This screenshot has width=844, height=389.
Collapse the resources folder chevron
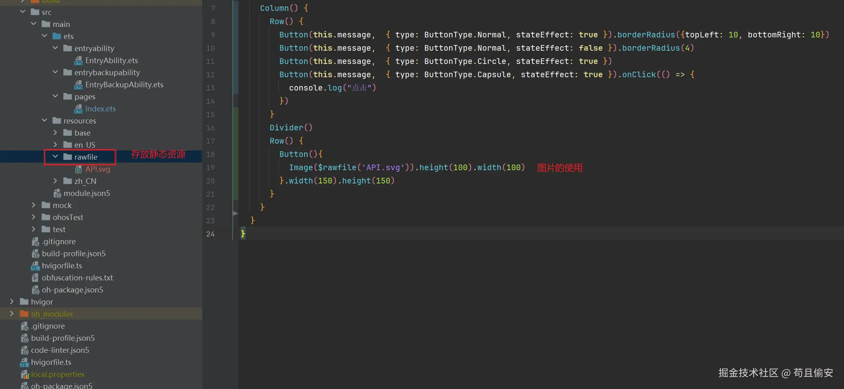click(44, 120)
